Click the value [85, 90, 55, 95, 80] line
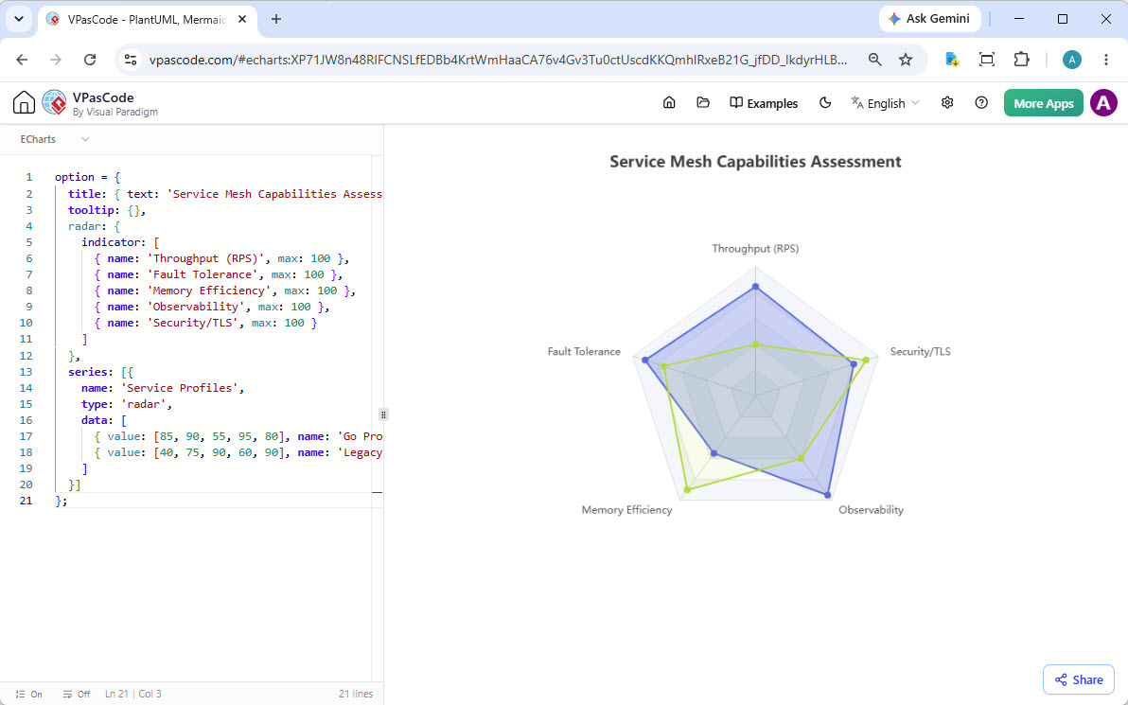This screenshot has width=1128, height=705. pos(238,436)
